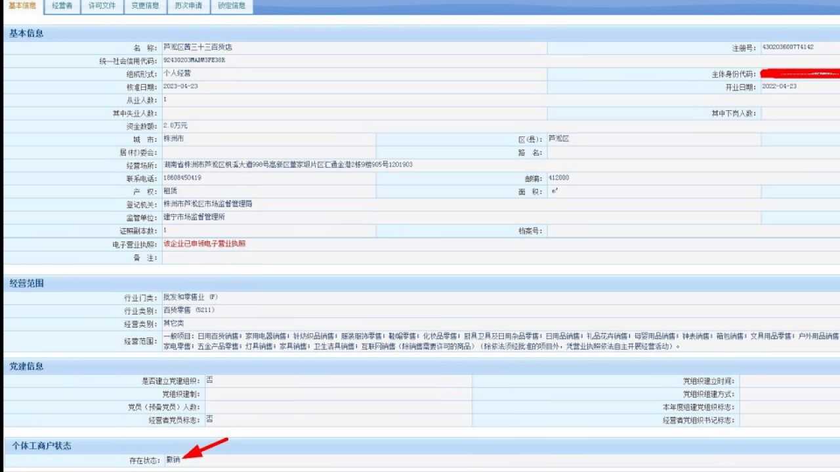Click the 区(县) value 芦淞区
Image resolution: width=840 pixels, height=472 pixels.
pos(558,139)
